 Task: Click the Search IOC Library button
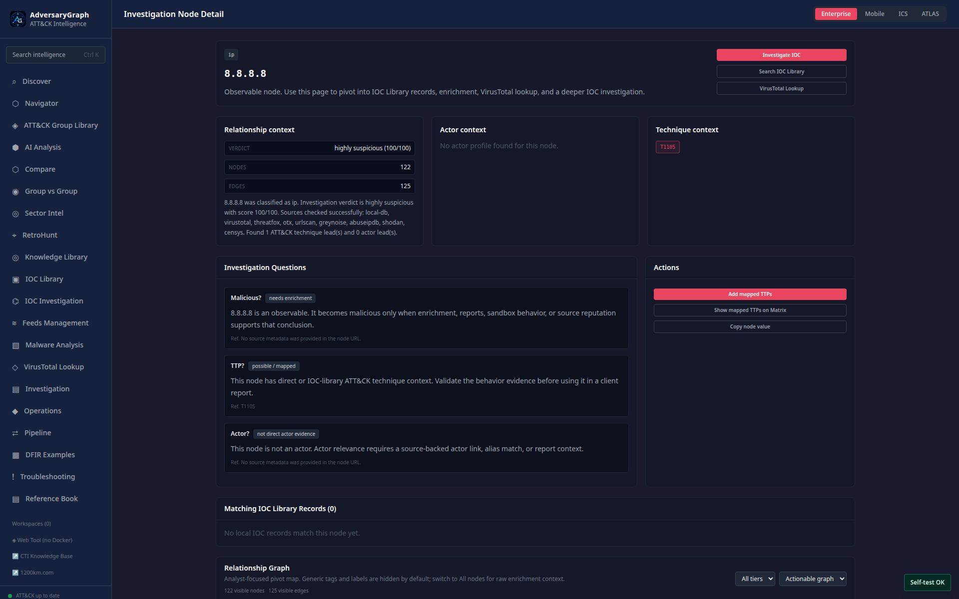point(781,71)
